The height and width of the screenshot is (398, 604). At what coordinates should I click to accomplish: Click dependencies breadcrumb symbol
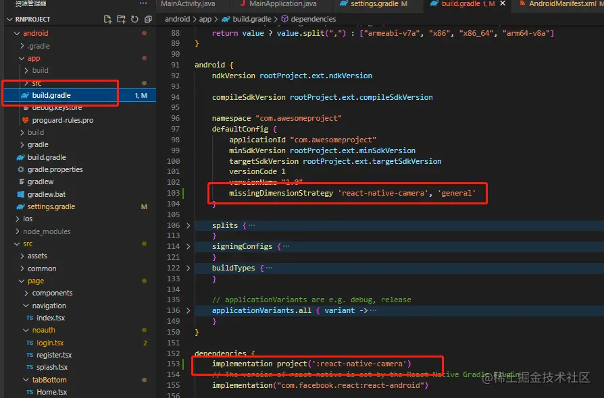[313, 19]
